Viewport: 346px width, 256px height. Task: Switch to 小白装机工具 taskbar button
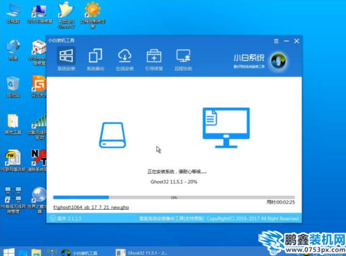79,253
